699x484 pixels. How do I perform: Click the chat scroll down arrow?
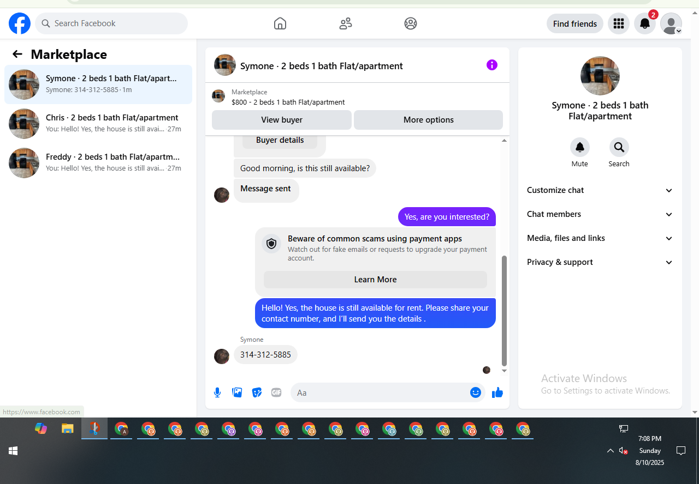[x=504, y=371]
